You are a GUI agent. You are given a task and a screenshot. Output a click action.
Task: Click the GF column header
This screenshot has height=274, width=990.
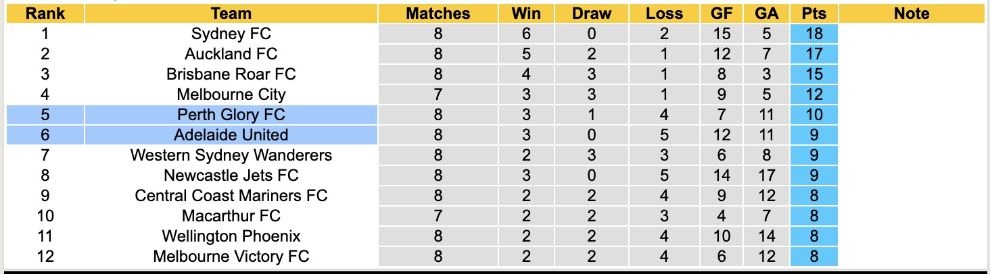click(722, 13)
